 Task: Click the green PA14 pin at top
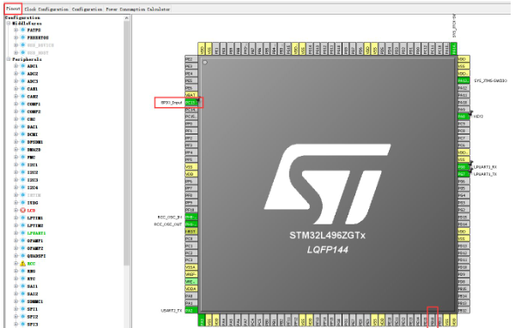[x=454, y=49]
